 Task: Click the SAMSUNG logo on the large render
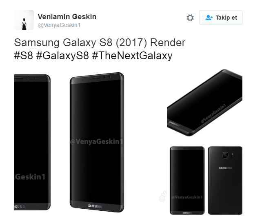[95, 206]
